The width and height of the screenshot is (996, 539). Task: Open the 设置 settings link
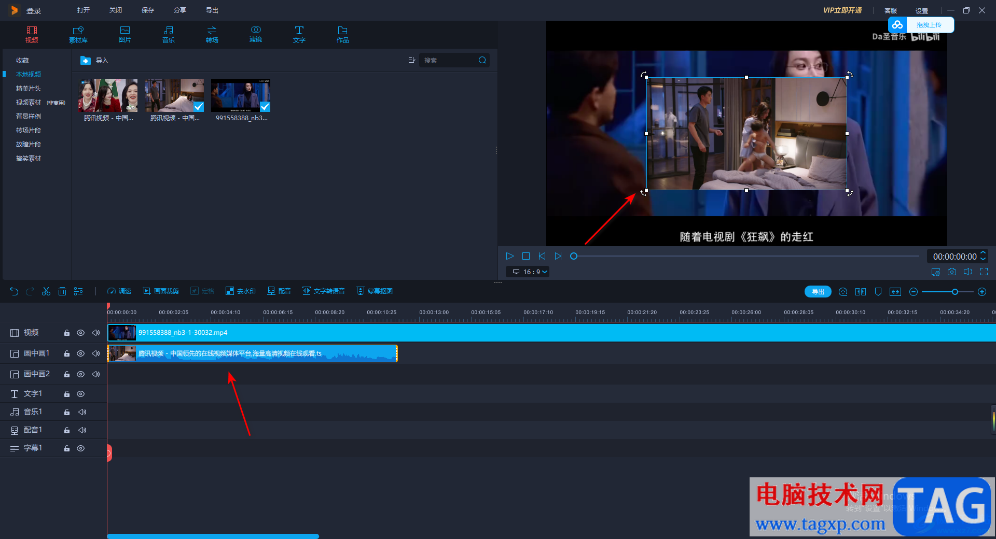click(x=922, y=11)
